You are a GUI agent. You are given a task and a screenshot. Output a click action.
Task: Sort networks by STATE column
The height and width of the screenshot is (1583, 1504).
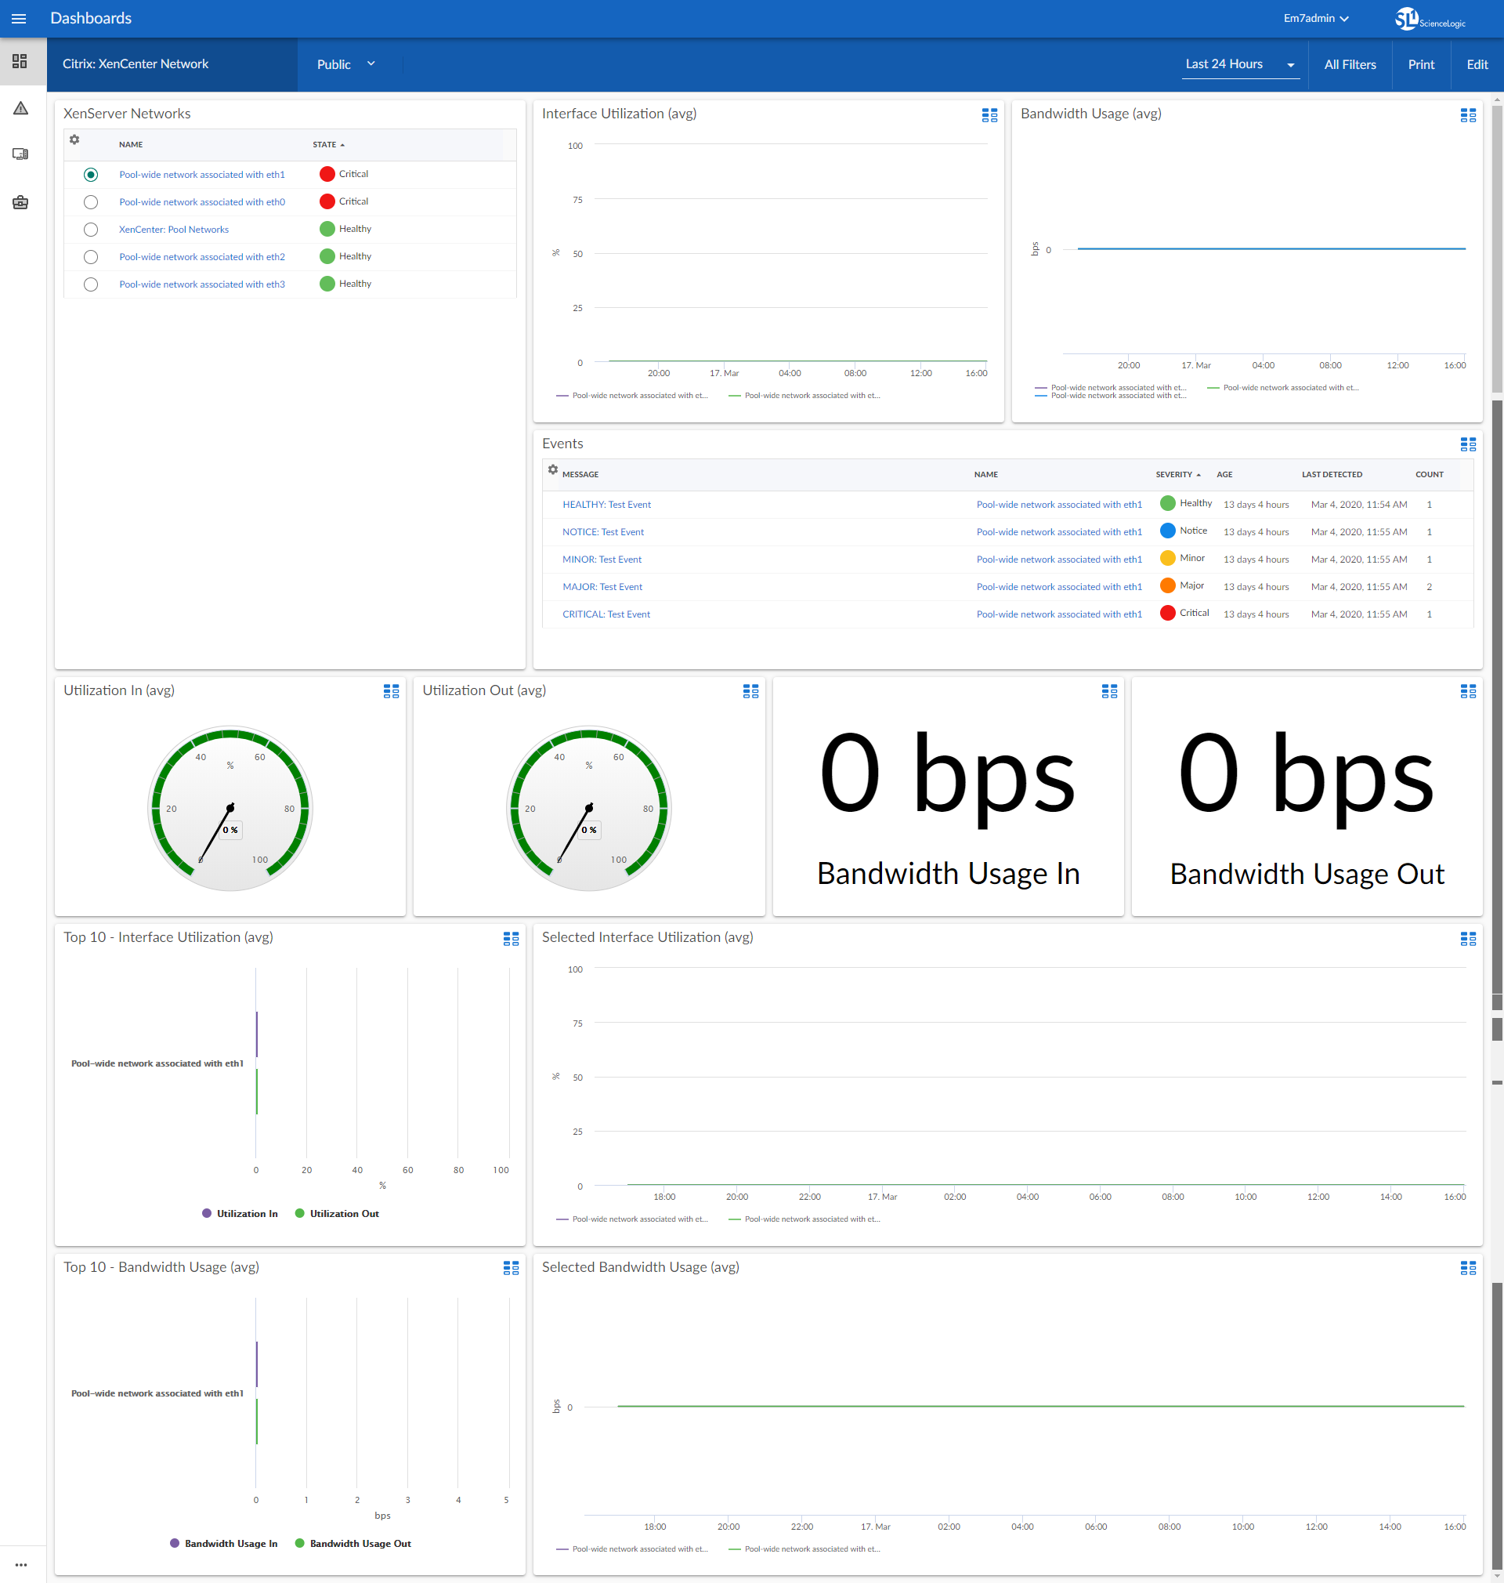click(329, 144)
